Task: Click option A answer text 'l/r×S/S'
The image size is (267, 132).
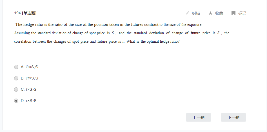Action: 30,67
